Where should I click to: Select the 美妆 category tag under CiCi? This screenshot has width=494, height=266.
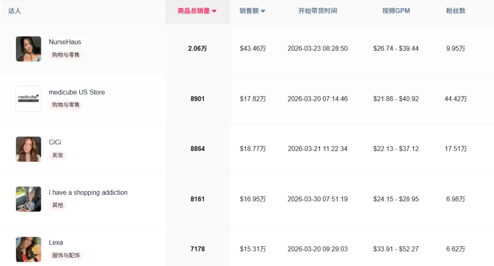pos(58,155)
